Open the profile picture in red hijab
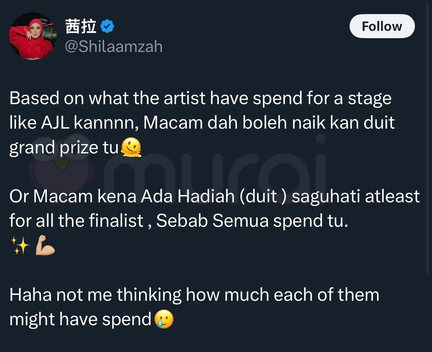 tap(32, 36)
